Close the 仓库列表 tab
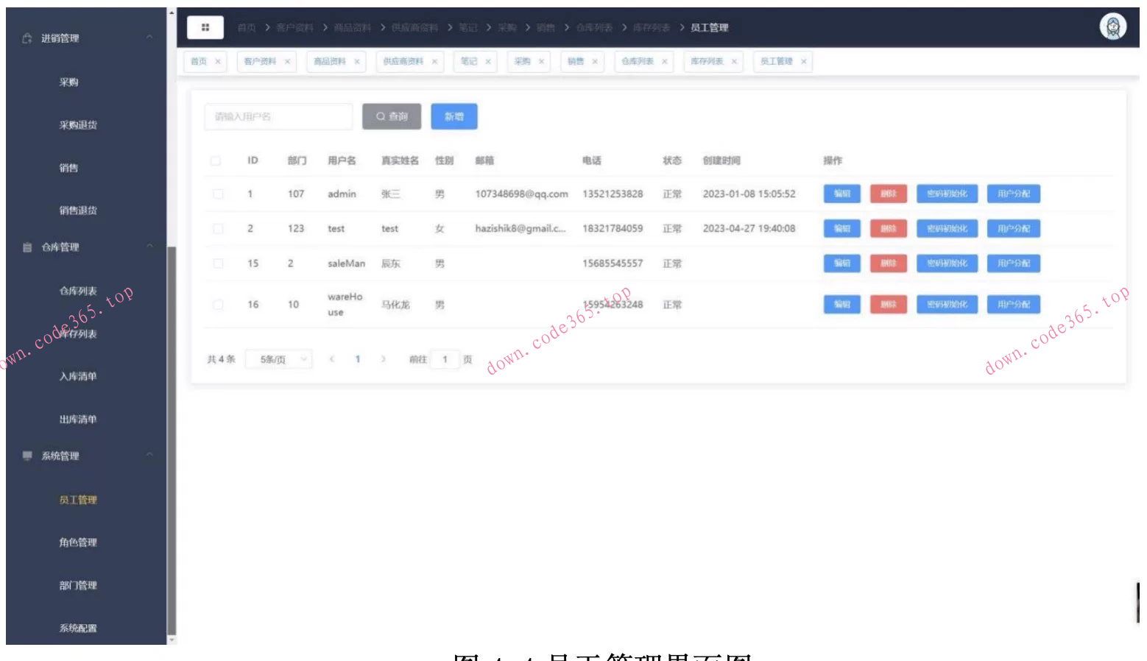The width and height of the screenshot is (1147, 661). pos(665,62)
